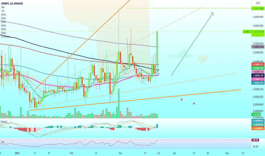This screenshot has width=265, height=156.
Task: Click the MACD 0.00000042 value label
Action: 258,121
